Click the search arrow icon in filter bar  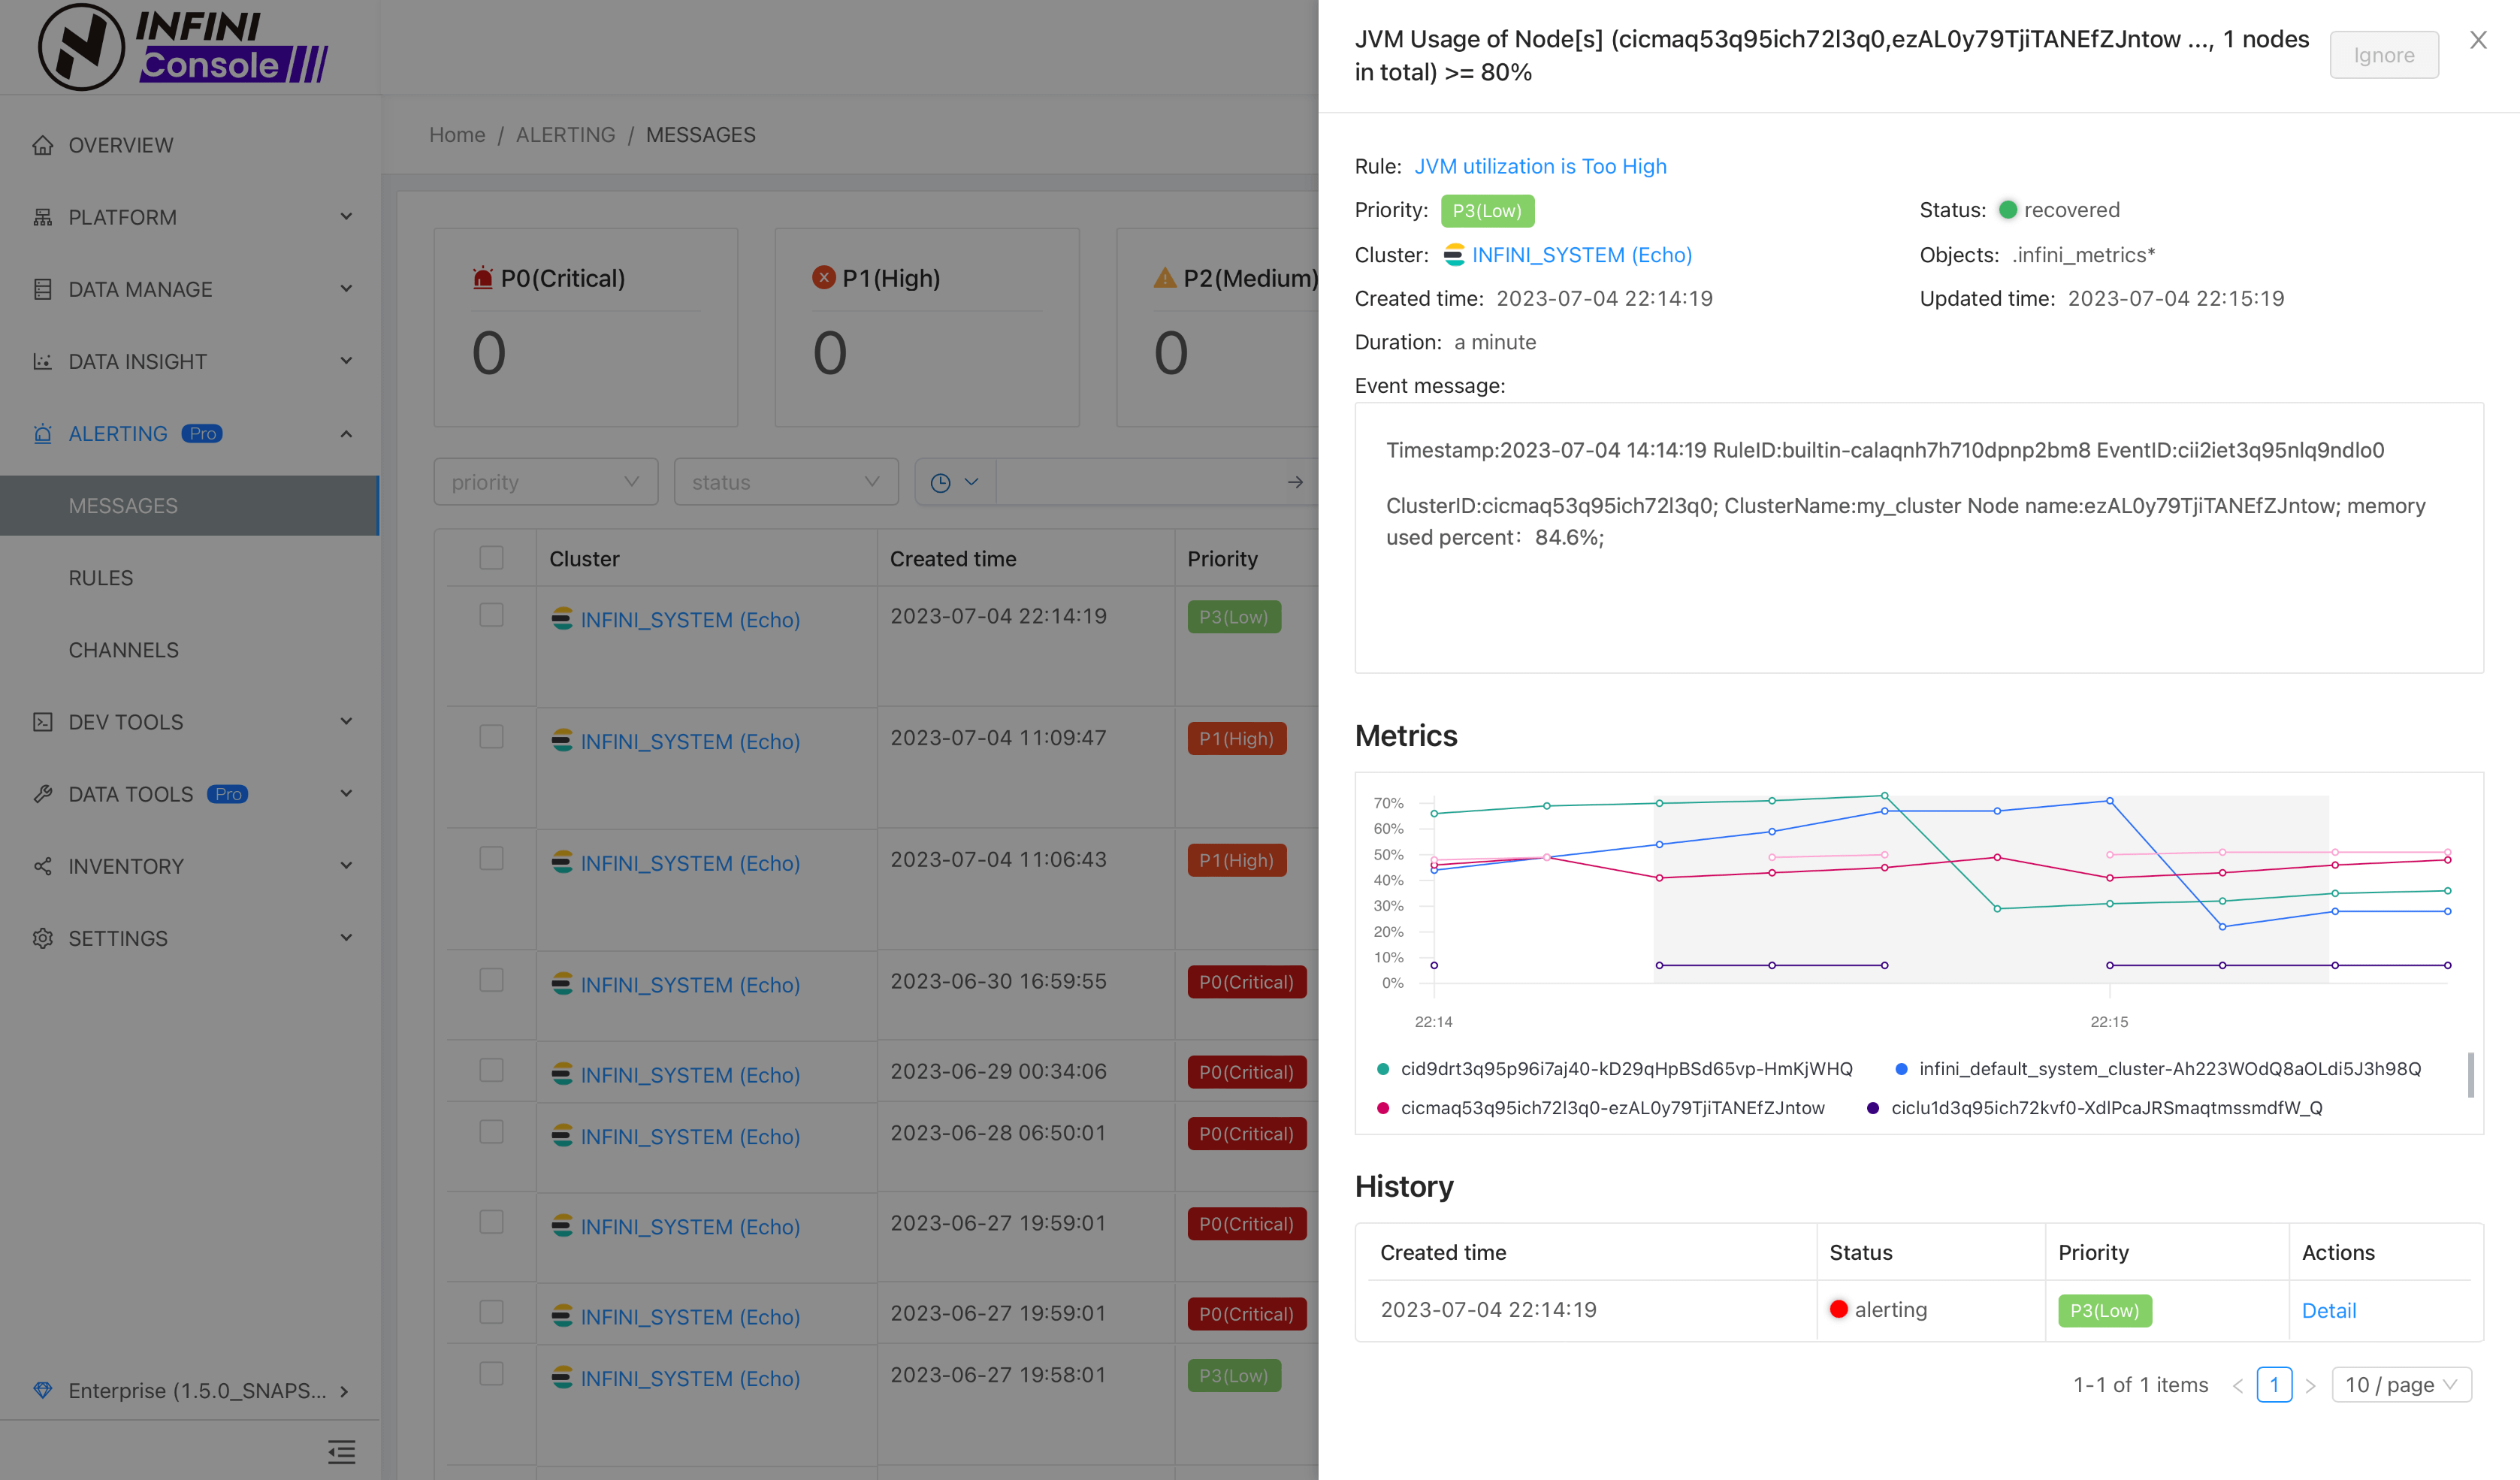point(1295,482)
